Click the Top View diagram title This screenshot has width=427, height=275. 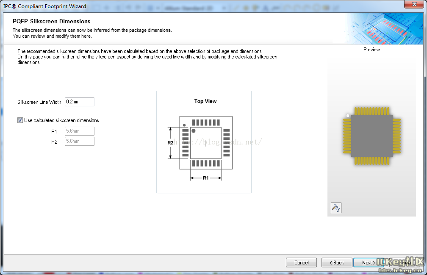(x=205, y=101)
